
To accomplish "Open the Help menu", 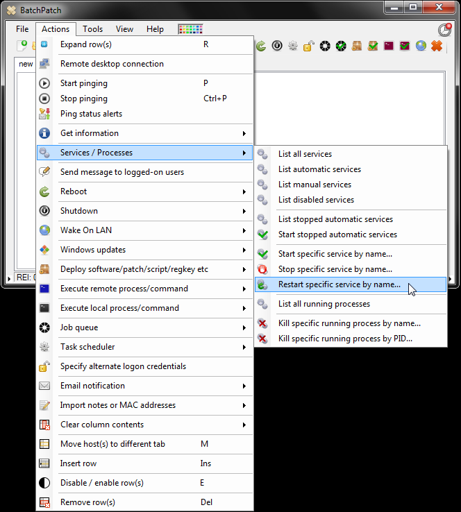I will (155, 29).
